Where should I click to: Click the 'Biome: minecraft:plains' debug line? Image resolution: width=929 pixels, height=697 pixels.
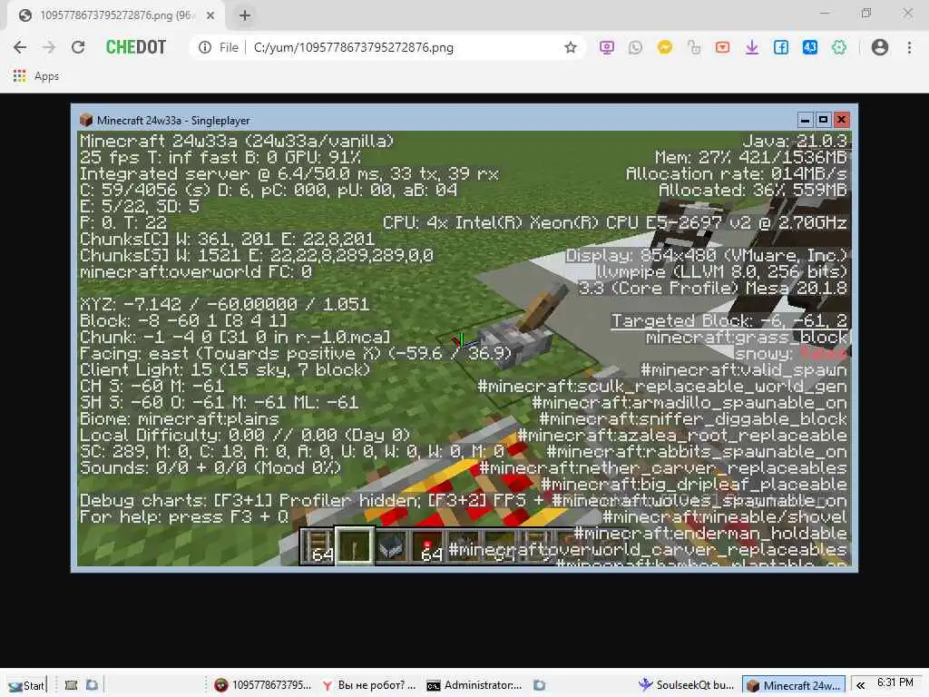[179, 419]
